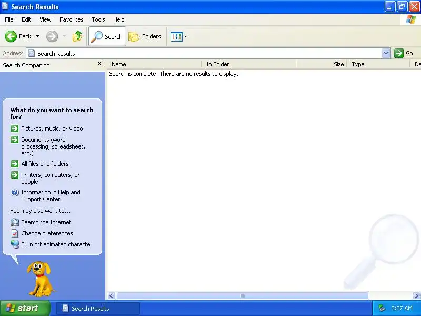Select All files and folders link
The image size is (421, 316).
[45, 164]
